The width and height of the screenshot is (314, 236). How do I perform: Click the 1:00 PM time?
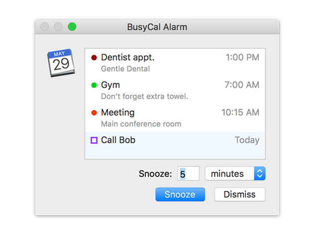coord(243,57)
